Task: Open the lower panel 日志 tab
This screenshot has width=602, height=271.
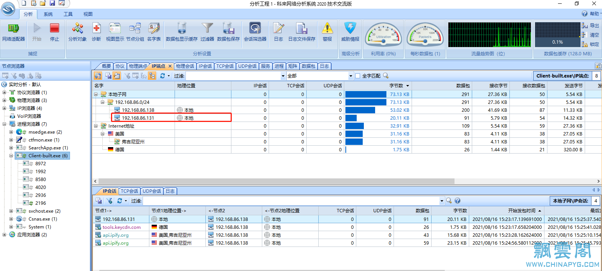Action: click(x=170, y=191)
